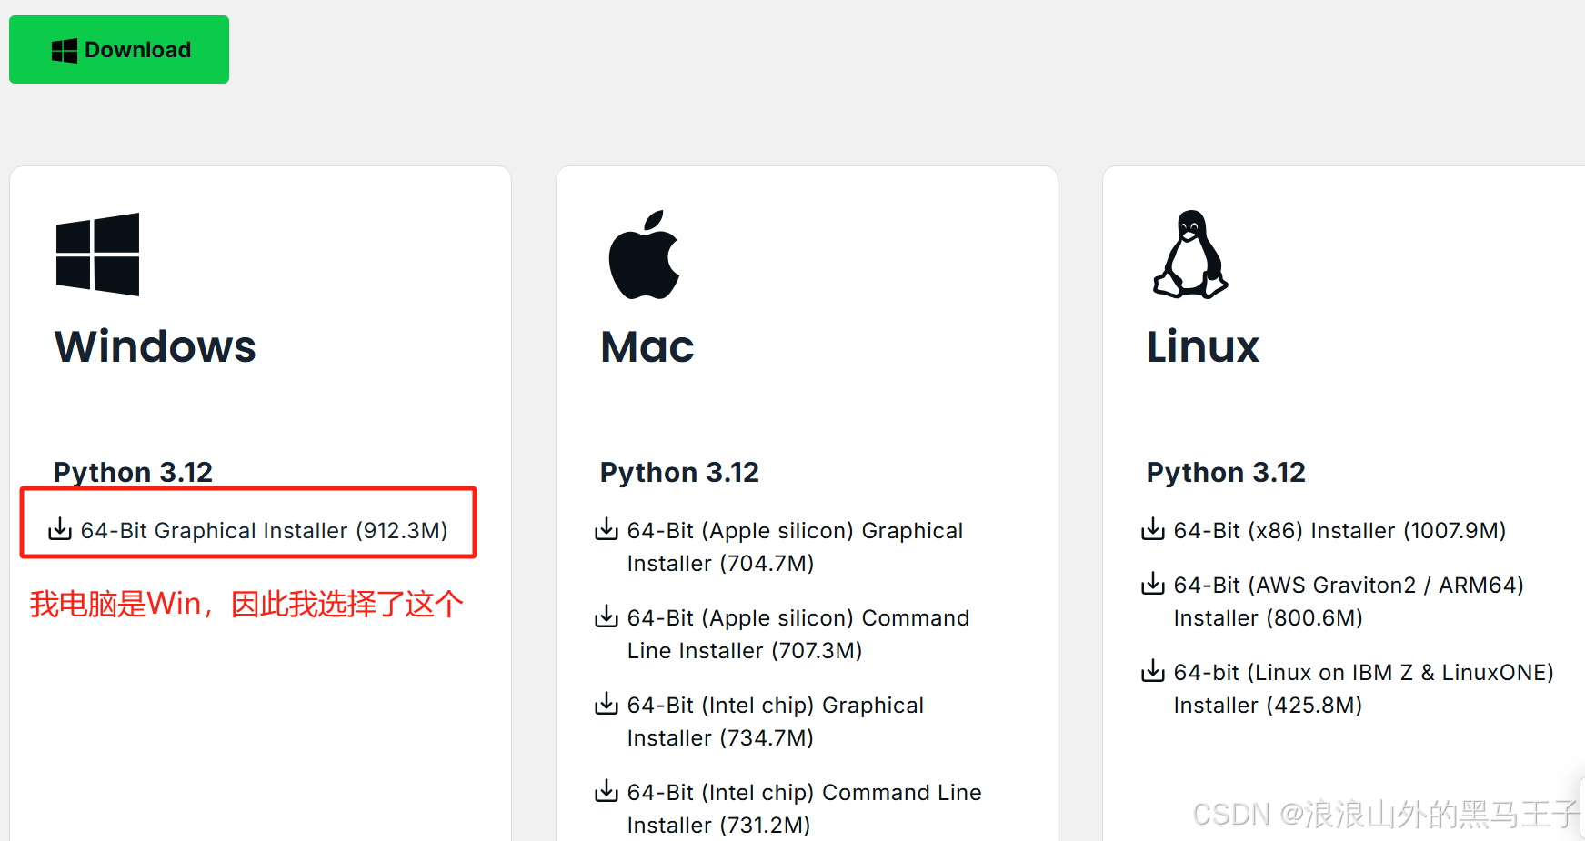Click download icon beside IBM Z Installer

(1153, 671)
